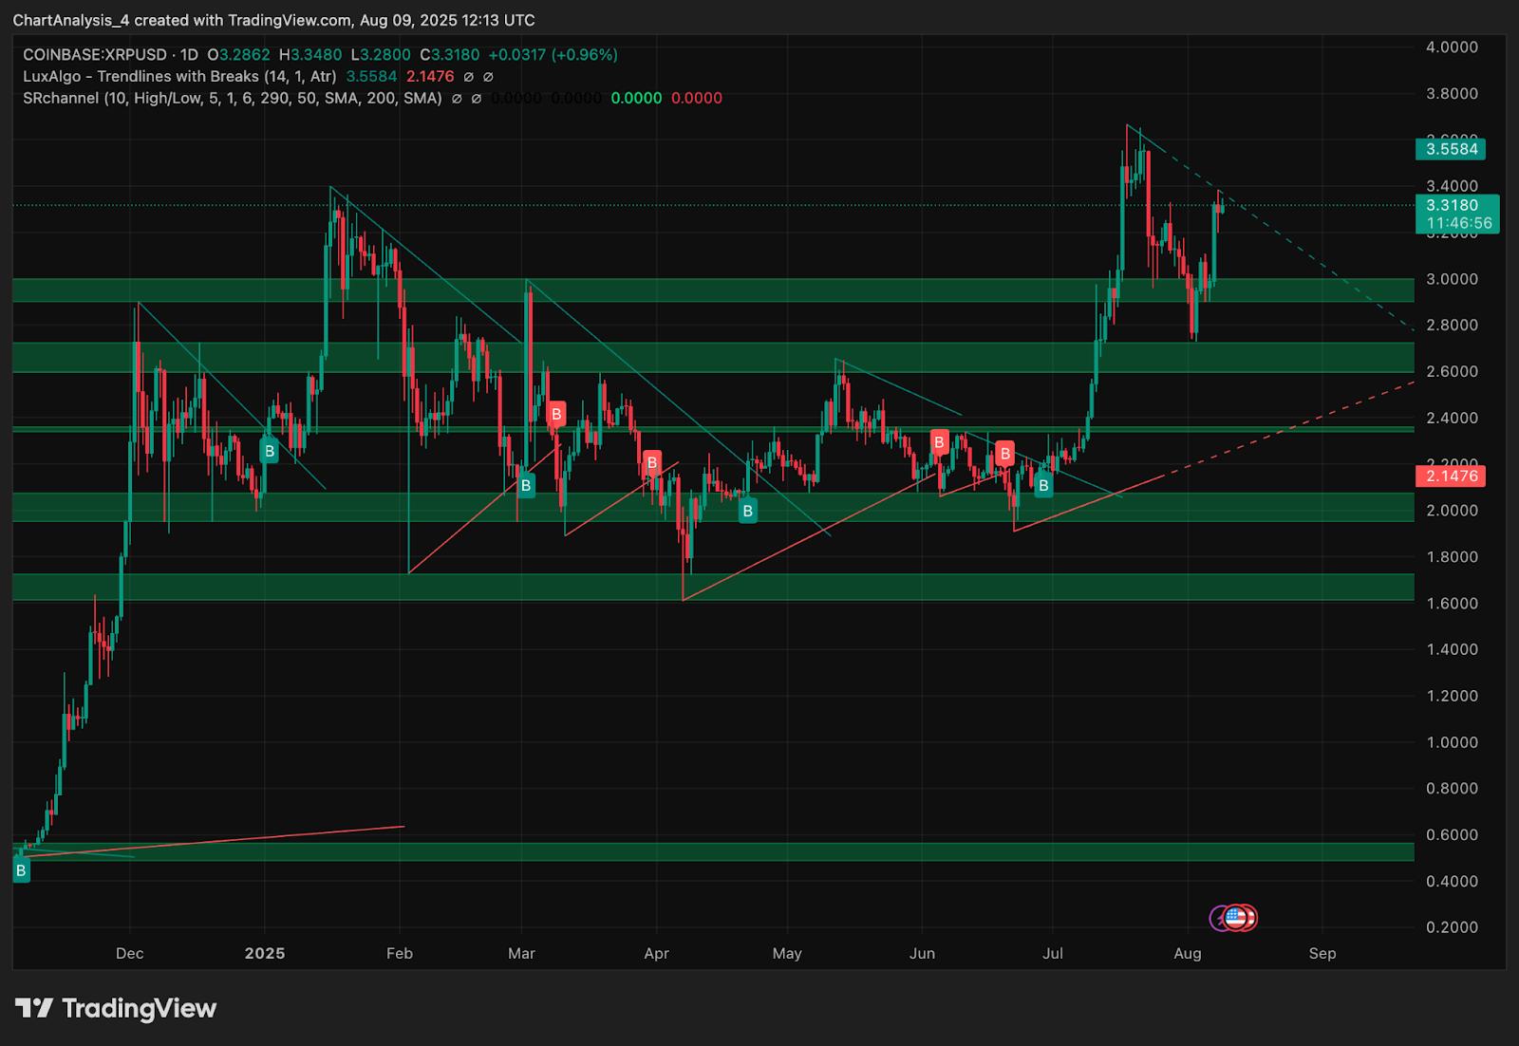Click the red B marker in late June
The height and width of the screenshot is (1046, 1519).
tap(1004, 453)
